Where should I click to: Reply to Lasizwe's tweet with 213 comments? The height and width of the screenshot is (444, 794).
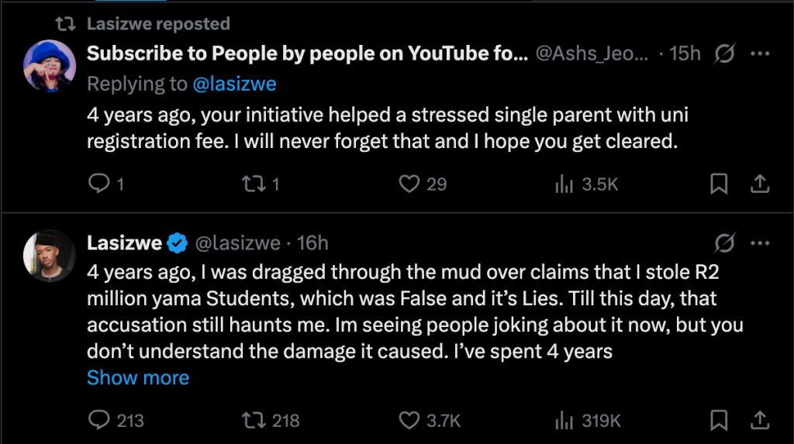coord(98,420)
